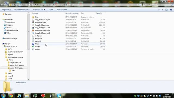Sort by the Tamaño column header
Viewport: 174px width, 98px height.
99,13
